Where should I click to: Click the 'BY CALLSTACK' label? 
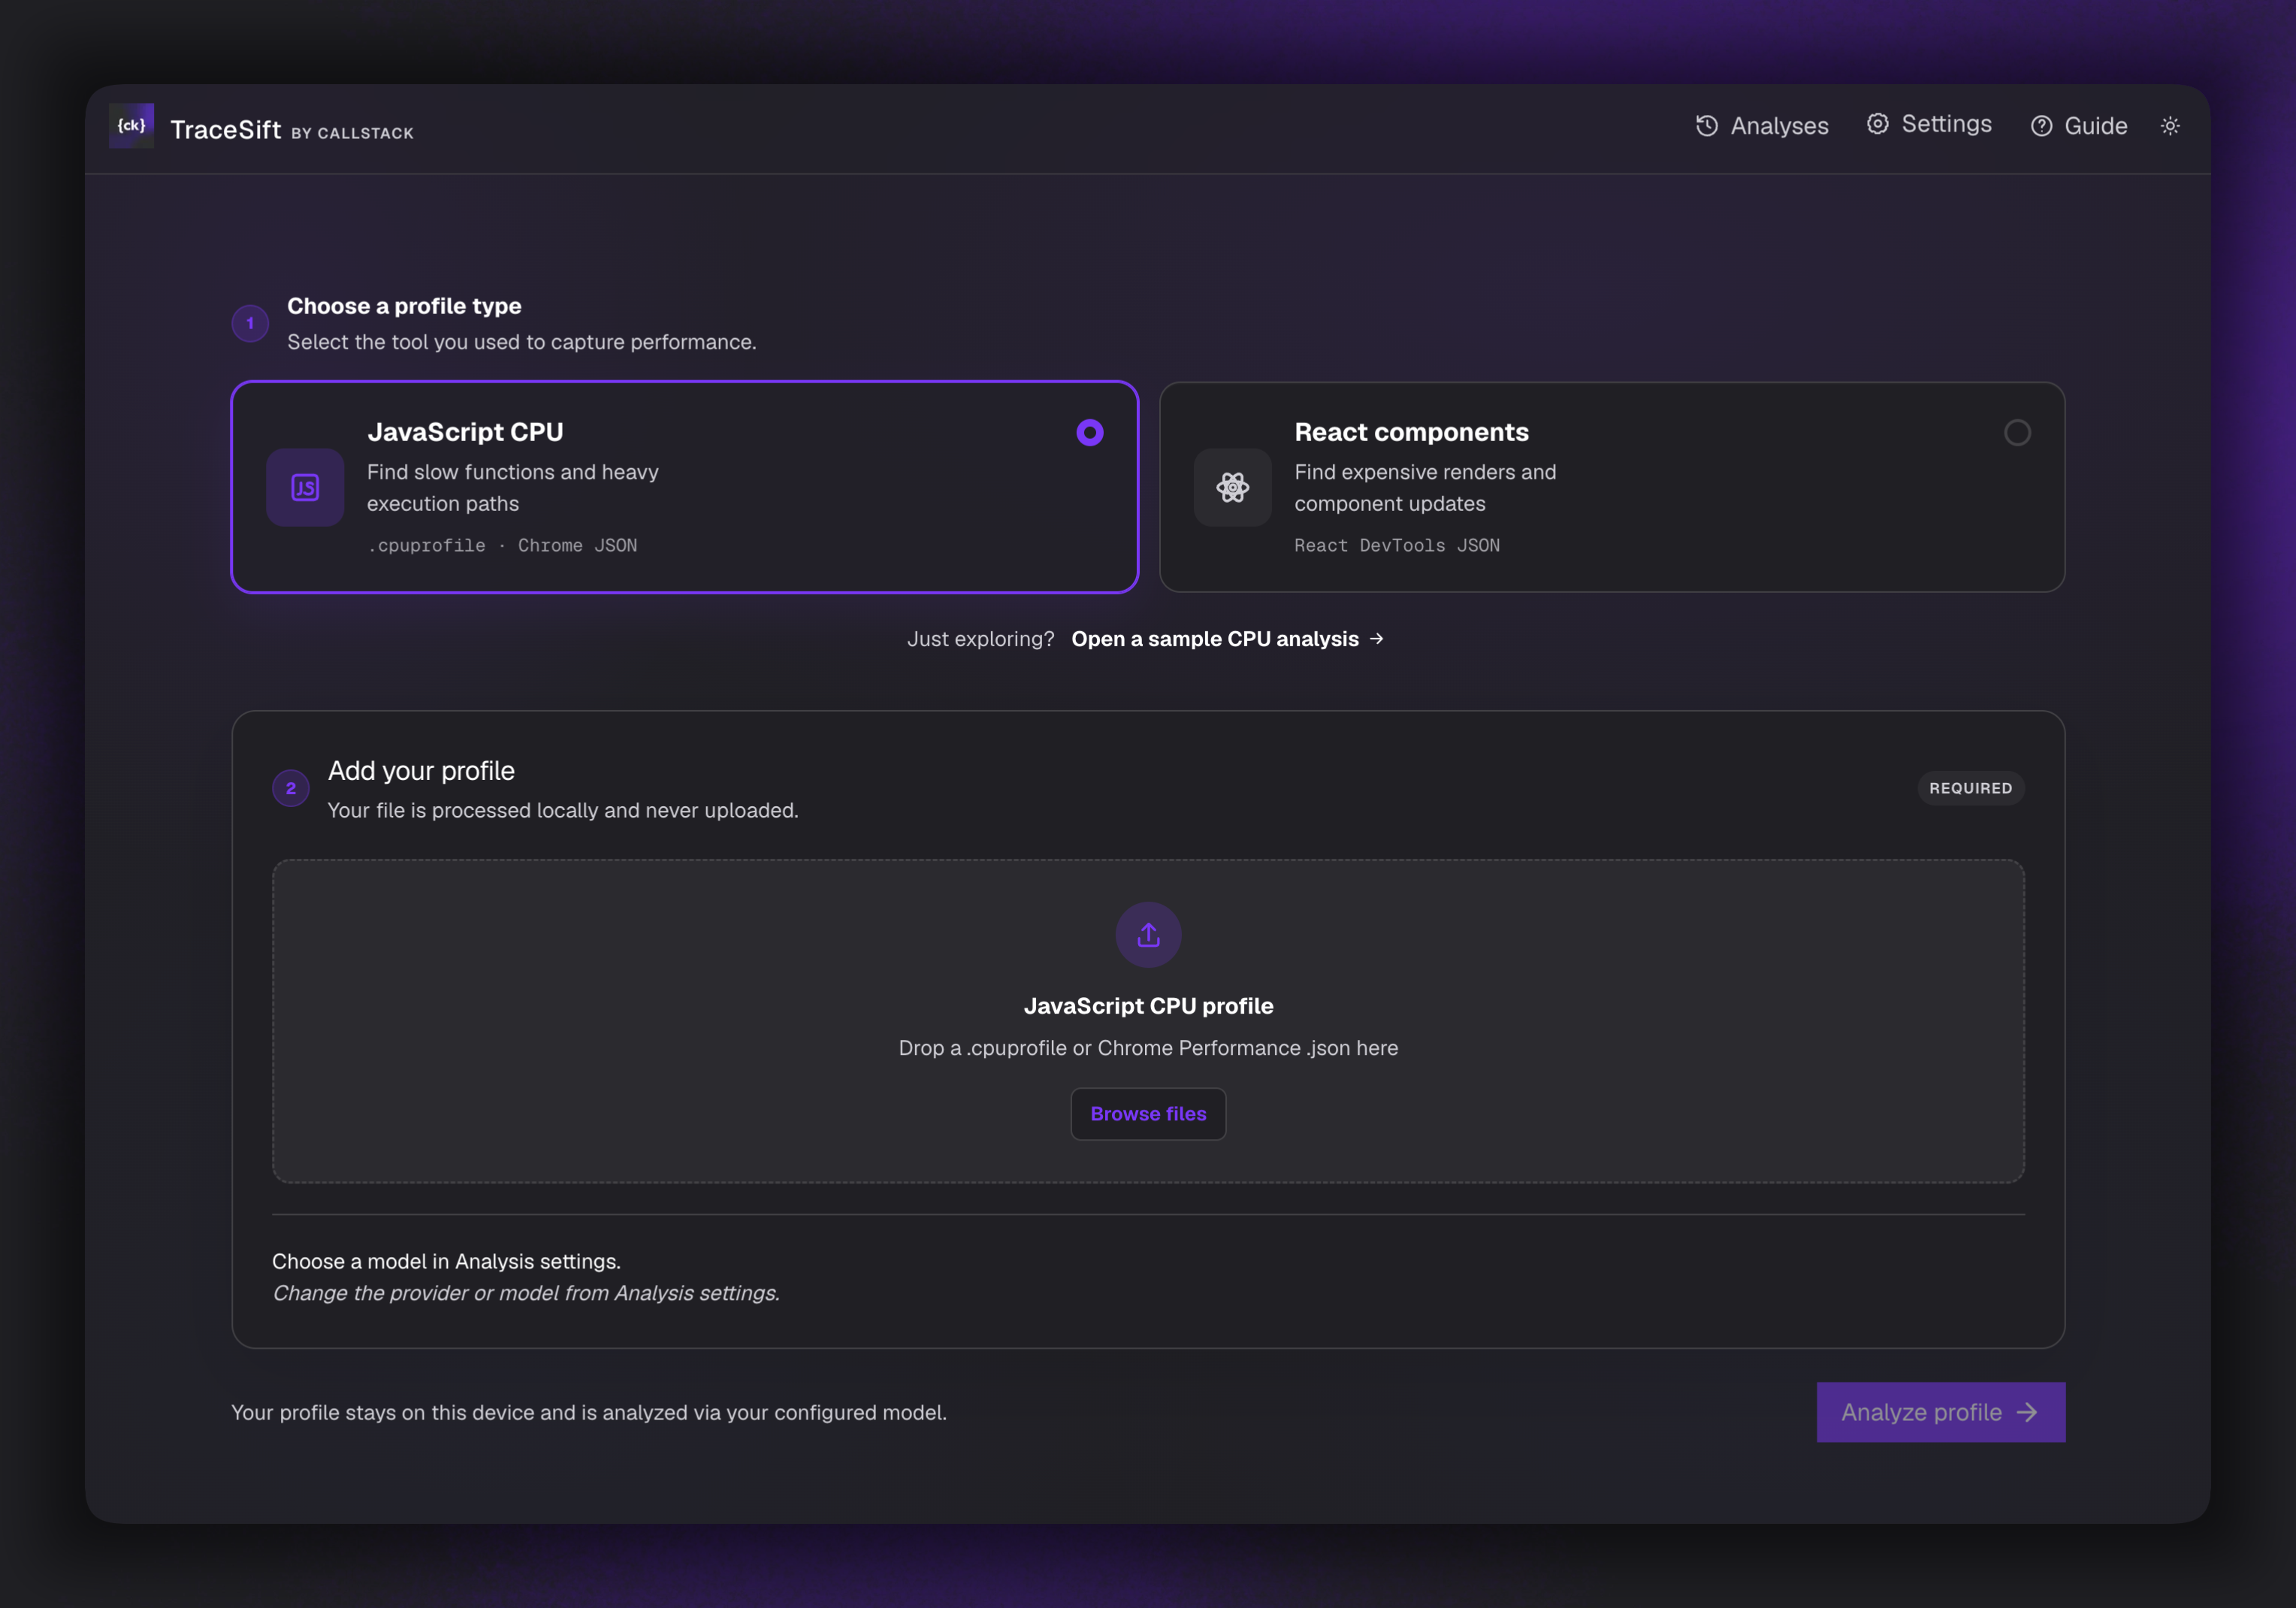tap(352, 133)
